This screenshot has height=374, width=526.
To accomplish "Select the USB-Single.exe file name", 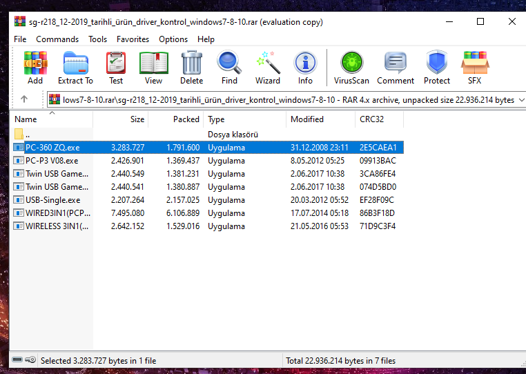I will point(53,200).
